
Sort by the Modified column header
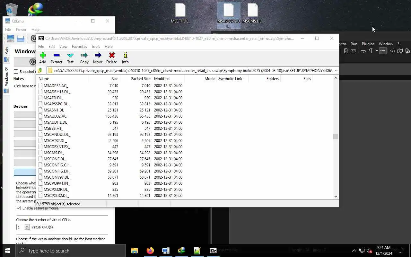pos(168,79)
